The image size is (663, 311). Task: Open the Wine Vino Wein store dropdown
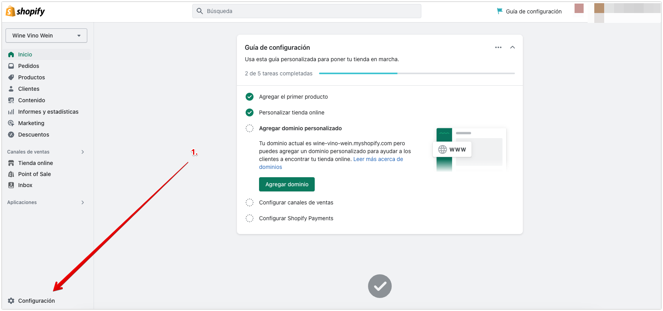46,36
